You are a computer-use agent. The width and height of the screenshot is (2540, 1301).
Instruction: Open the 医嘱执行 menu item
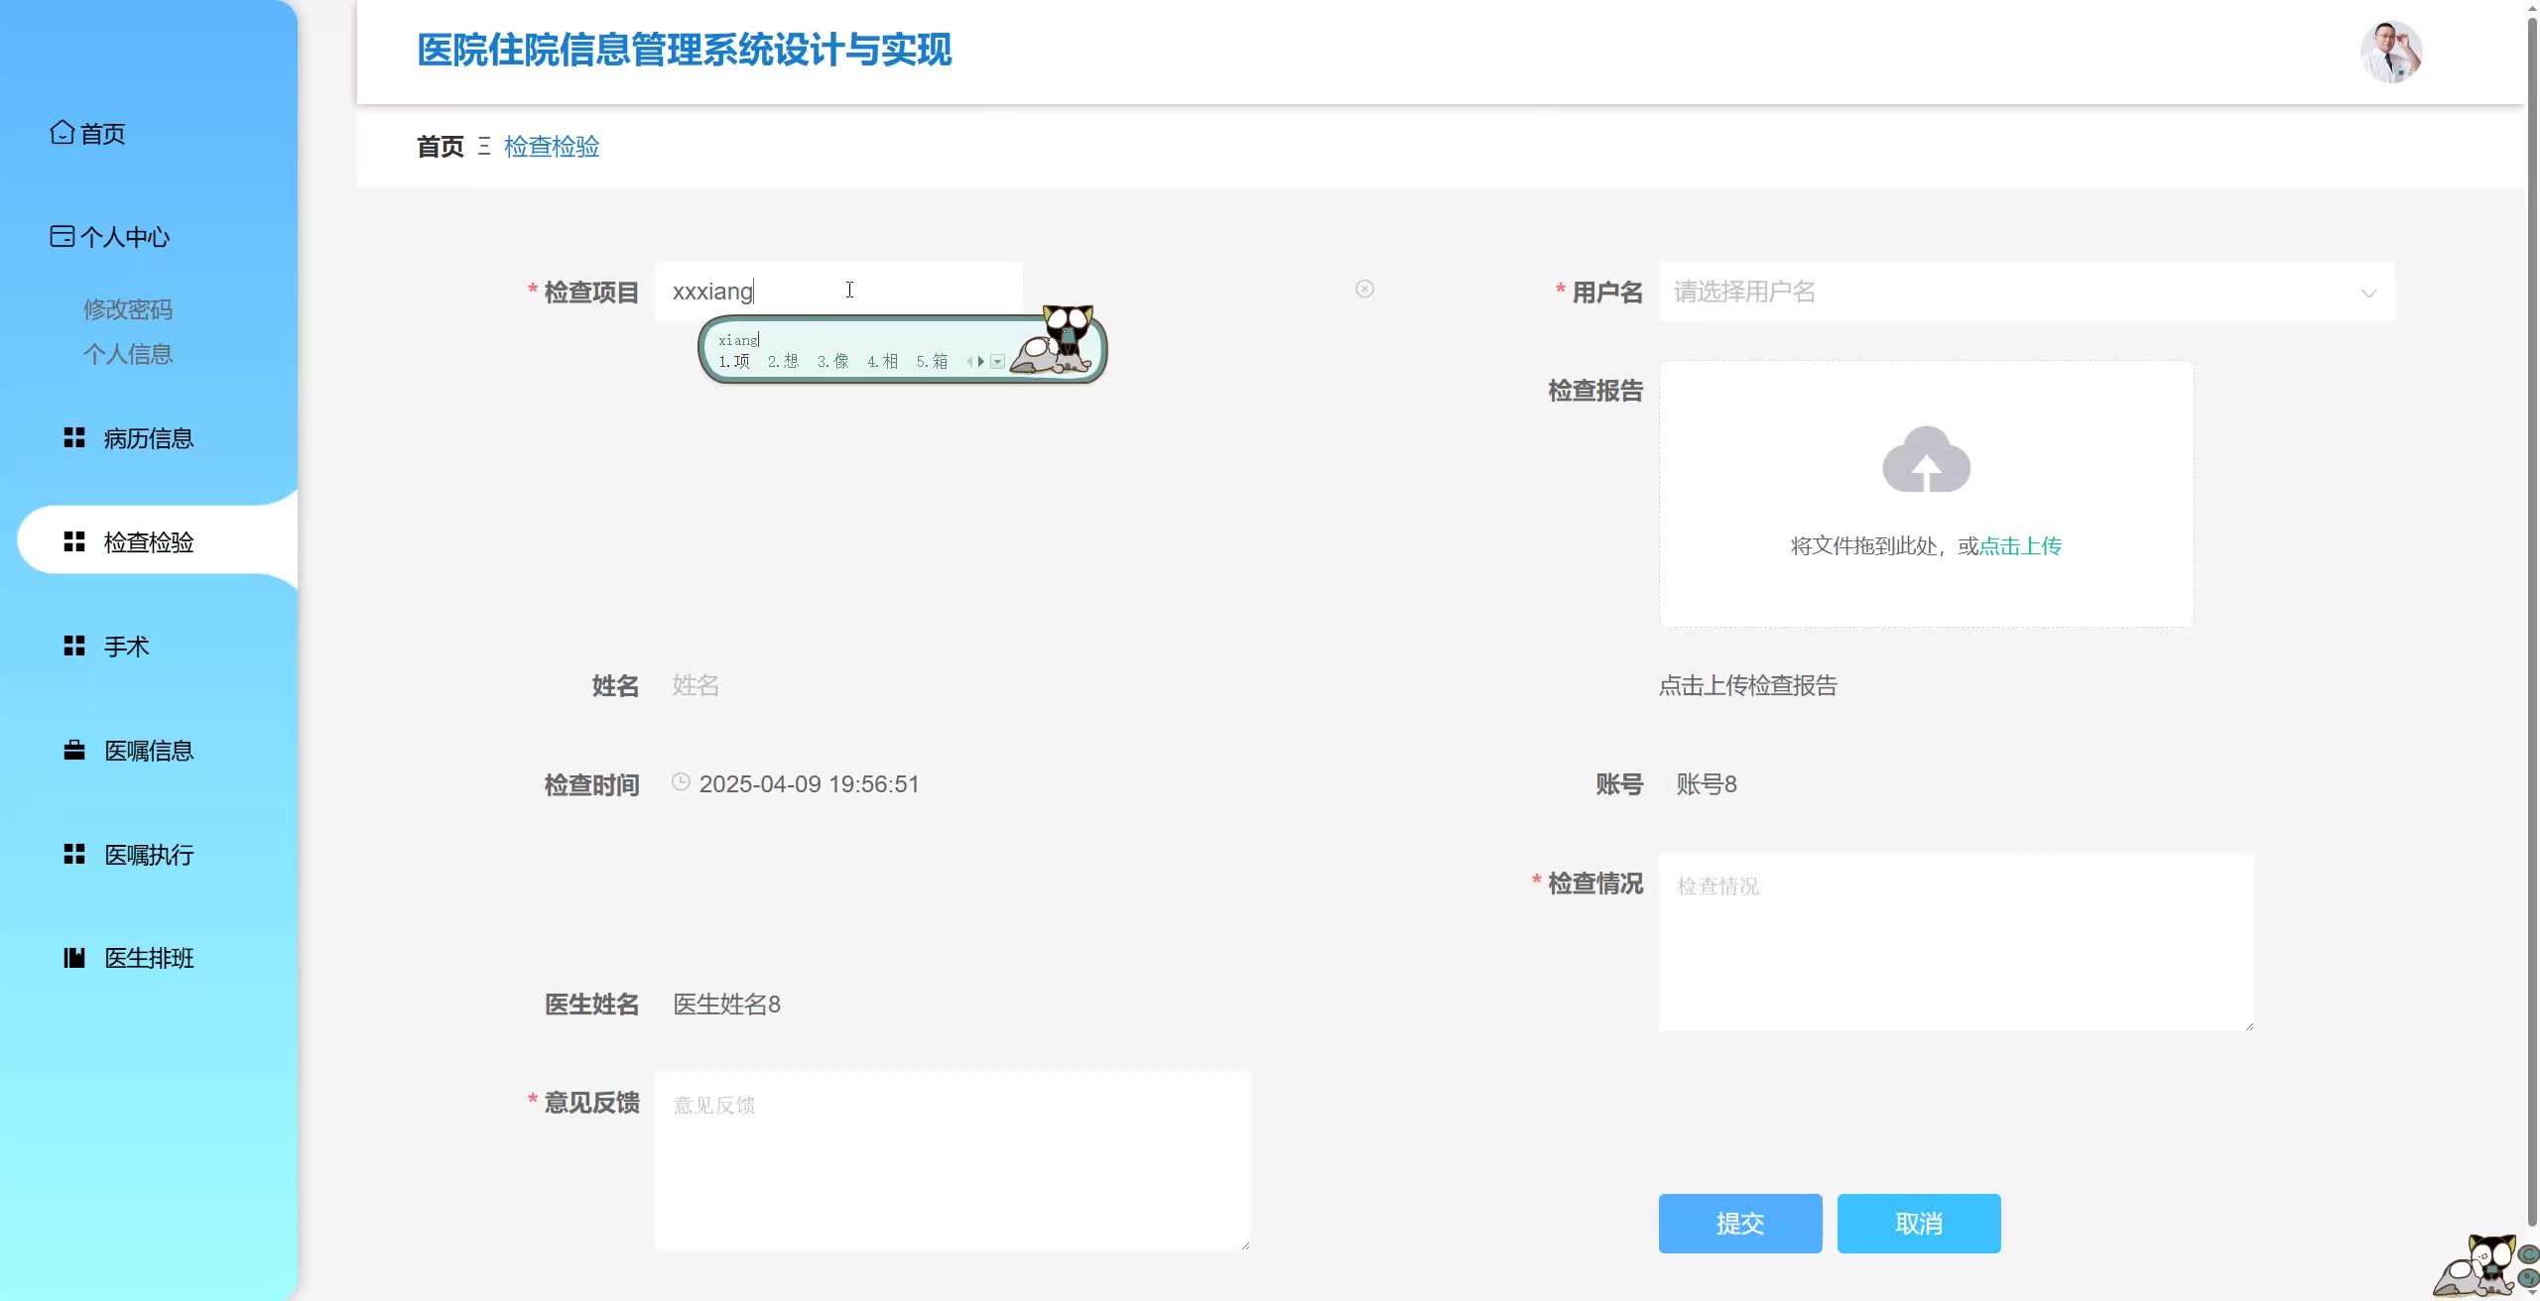click(149, 855)
